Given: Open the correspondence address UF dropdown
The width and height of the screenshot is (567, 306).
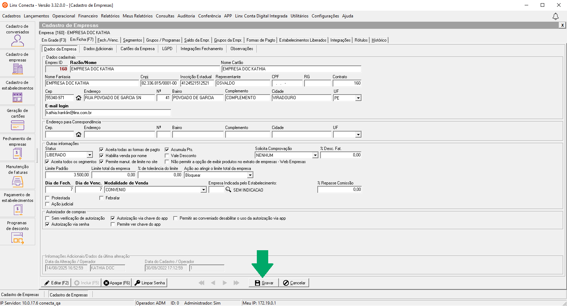Looking at the screenshot, I should 358,135.
